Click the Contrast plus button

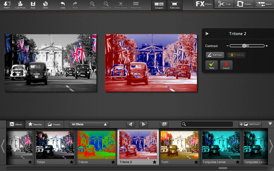[267, 46]
